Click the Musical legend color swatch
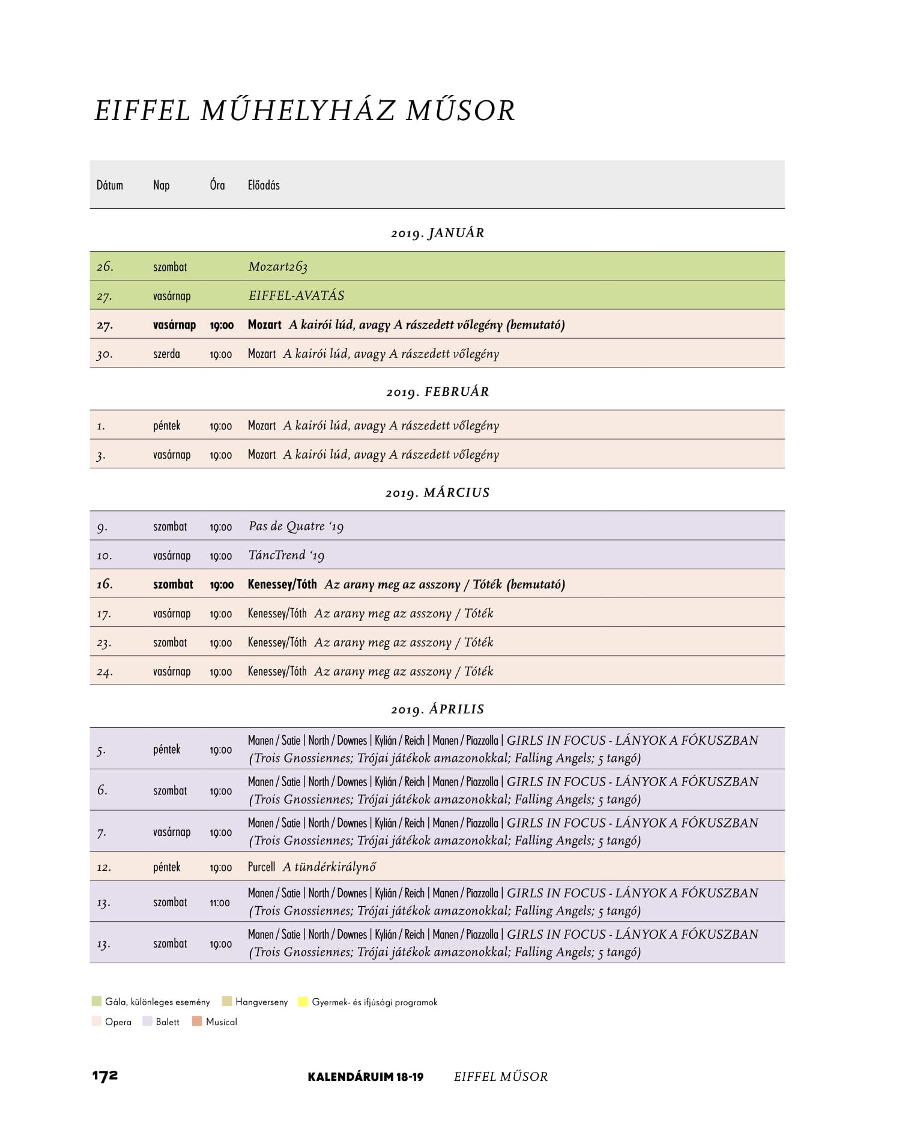Image resolution: width=899 pixels, height=1135 pixels. pyautogui.click(x=197, y=1021)
